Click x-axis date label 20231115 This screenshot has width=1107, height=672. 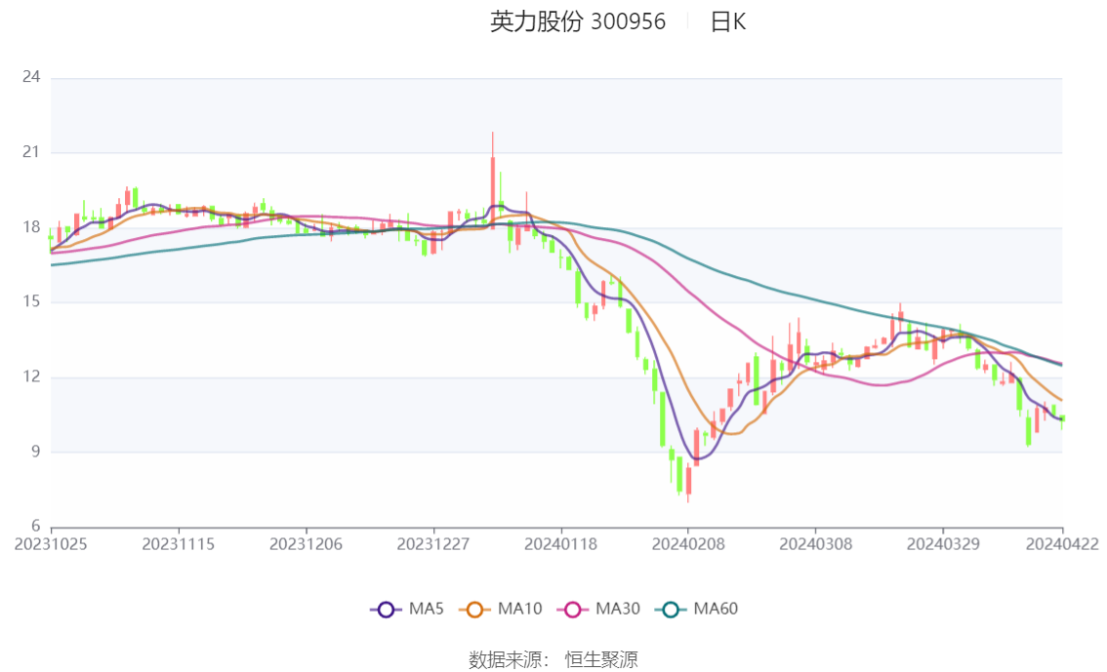[178, 544]
